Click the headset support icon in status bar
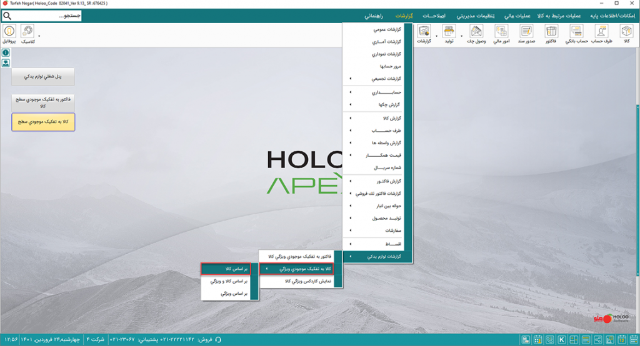This screenshot has width=640, height=346. point(218,340)
